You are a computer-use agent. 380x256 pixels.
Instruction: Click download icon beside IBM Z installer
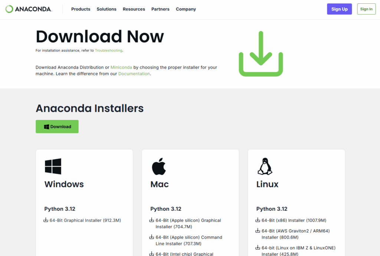258,247
